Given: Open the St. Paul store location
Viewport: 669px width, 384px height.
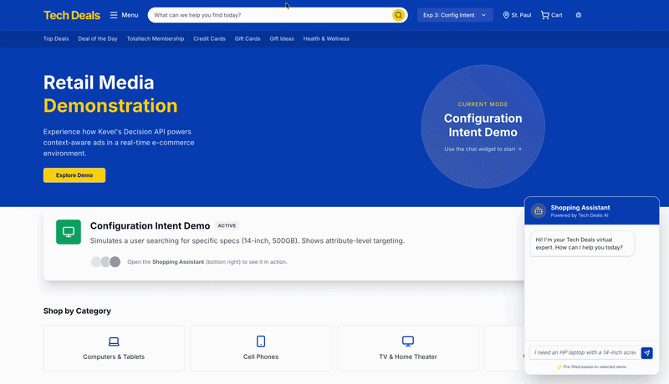Looking at the screenshot, I should click(517, 15).
